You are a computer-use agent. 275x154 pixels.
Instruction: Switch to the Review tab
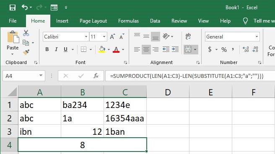pos(179,21)
